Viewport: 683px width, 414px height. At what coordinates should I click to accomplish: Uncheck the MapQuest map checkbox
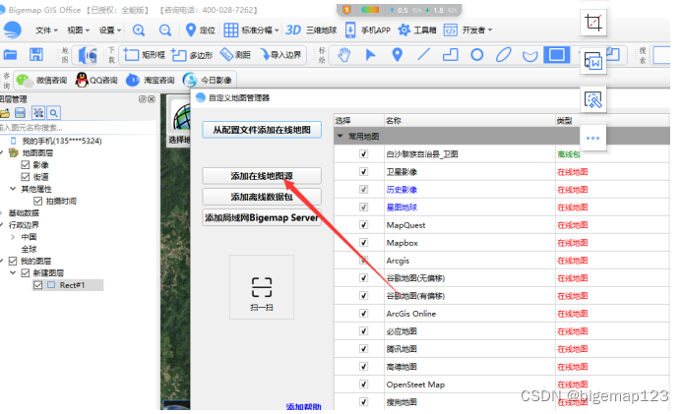tap(364, 224)
